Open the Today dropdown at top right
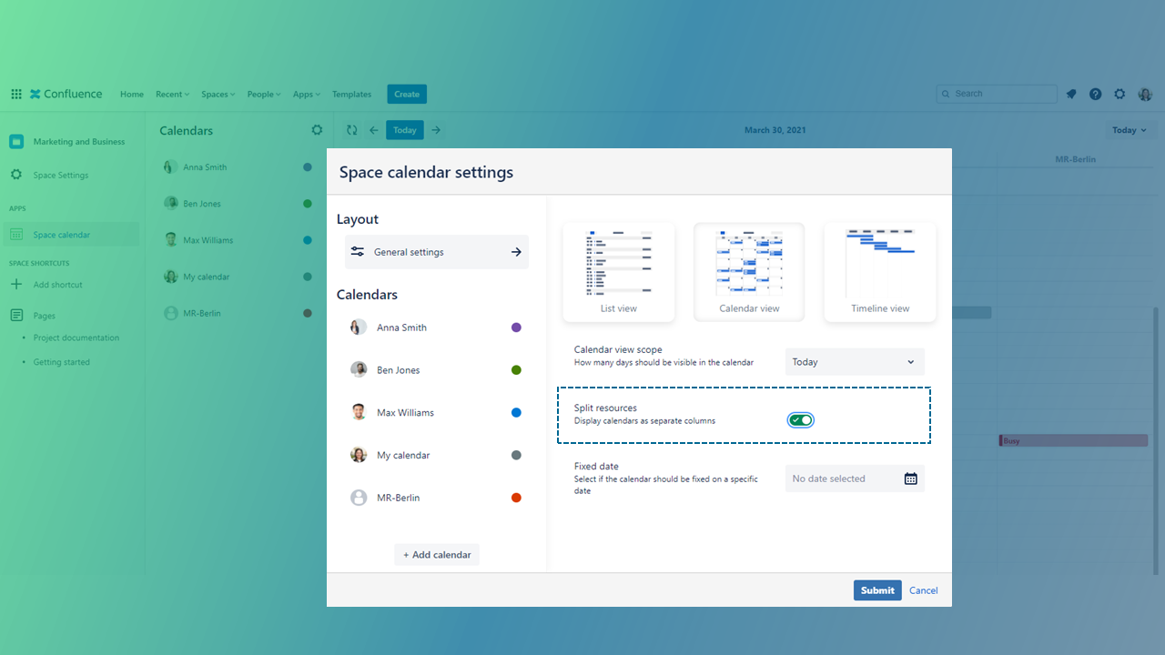The image size is (1165, 655). (x=1130, y=129)
